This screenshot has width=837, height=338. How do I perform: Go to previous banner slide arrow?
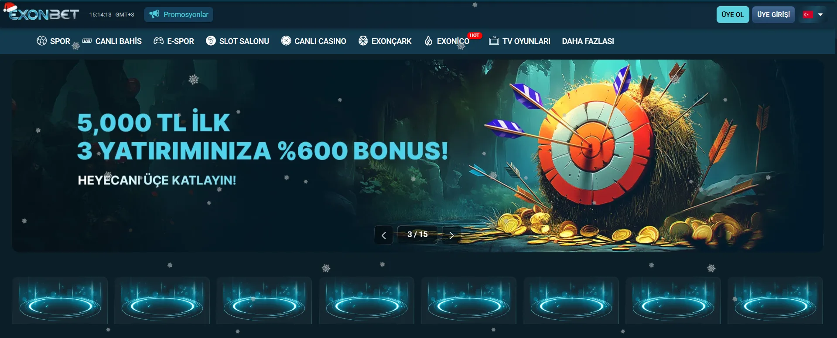[384, 235]
